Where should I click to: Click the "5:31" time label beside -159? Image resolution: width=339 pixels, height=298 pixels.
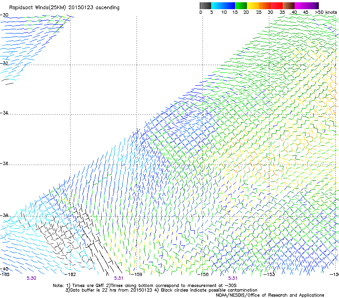pos(119,278)
